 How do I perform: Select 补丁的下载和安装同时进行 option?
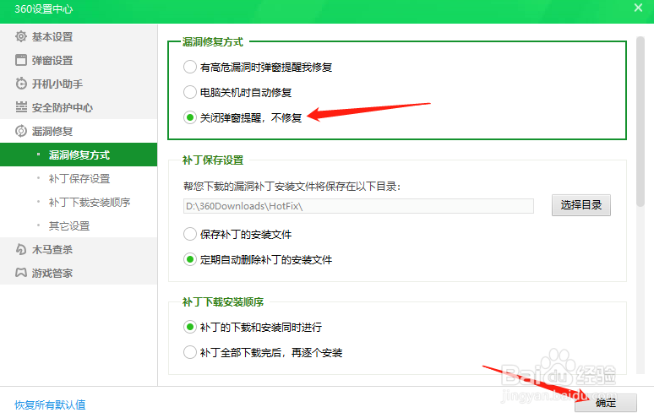pos(190,327)
